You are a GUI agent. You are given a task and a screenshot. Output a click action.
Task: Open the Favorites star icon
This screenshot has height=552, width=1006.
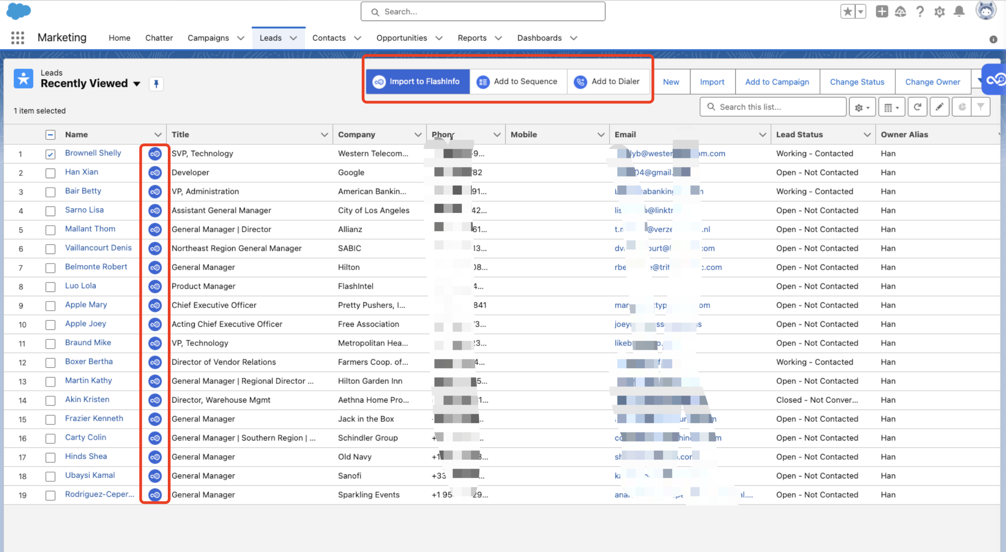point(847,11)
